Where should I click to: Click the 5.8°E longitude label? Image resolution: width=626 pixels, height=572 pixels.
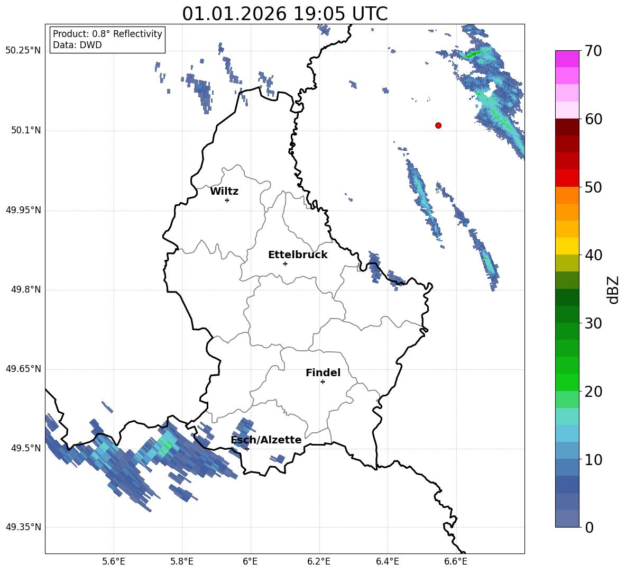(x=182, y=562)
